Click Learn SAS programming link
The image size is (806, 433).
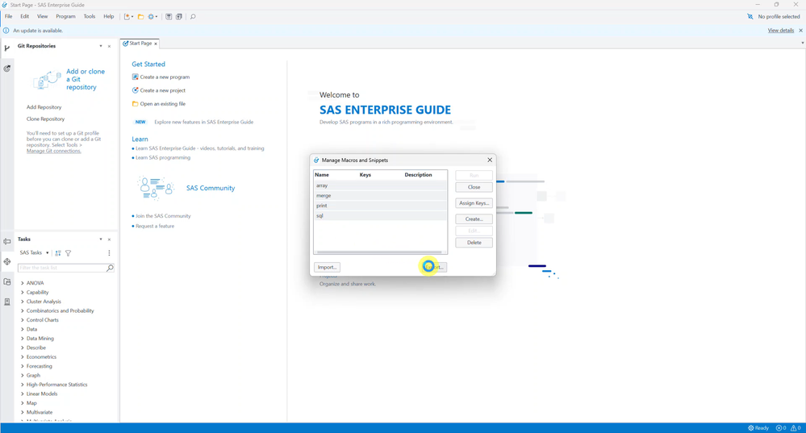click(x=163, y=158)
